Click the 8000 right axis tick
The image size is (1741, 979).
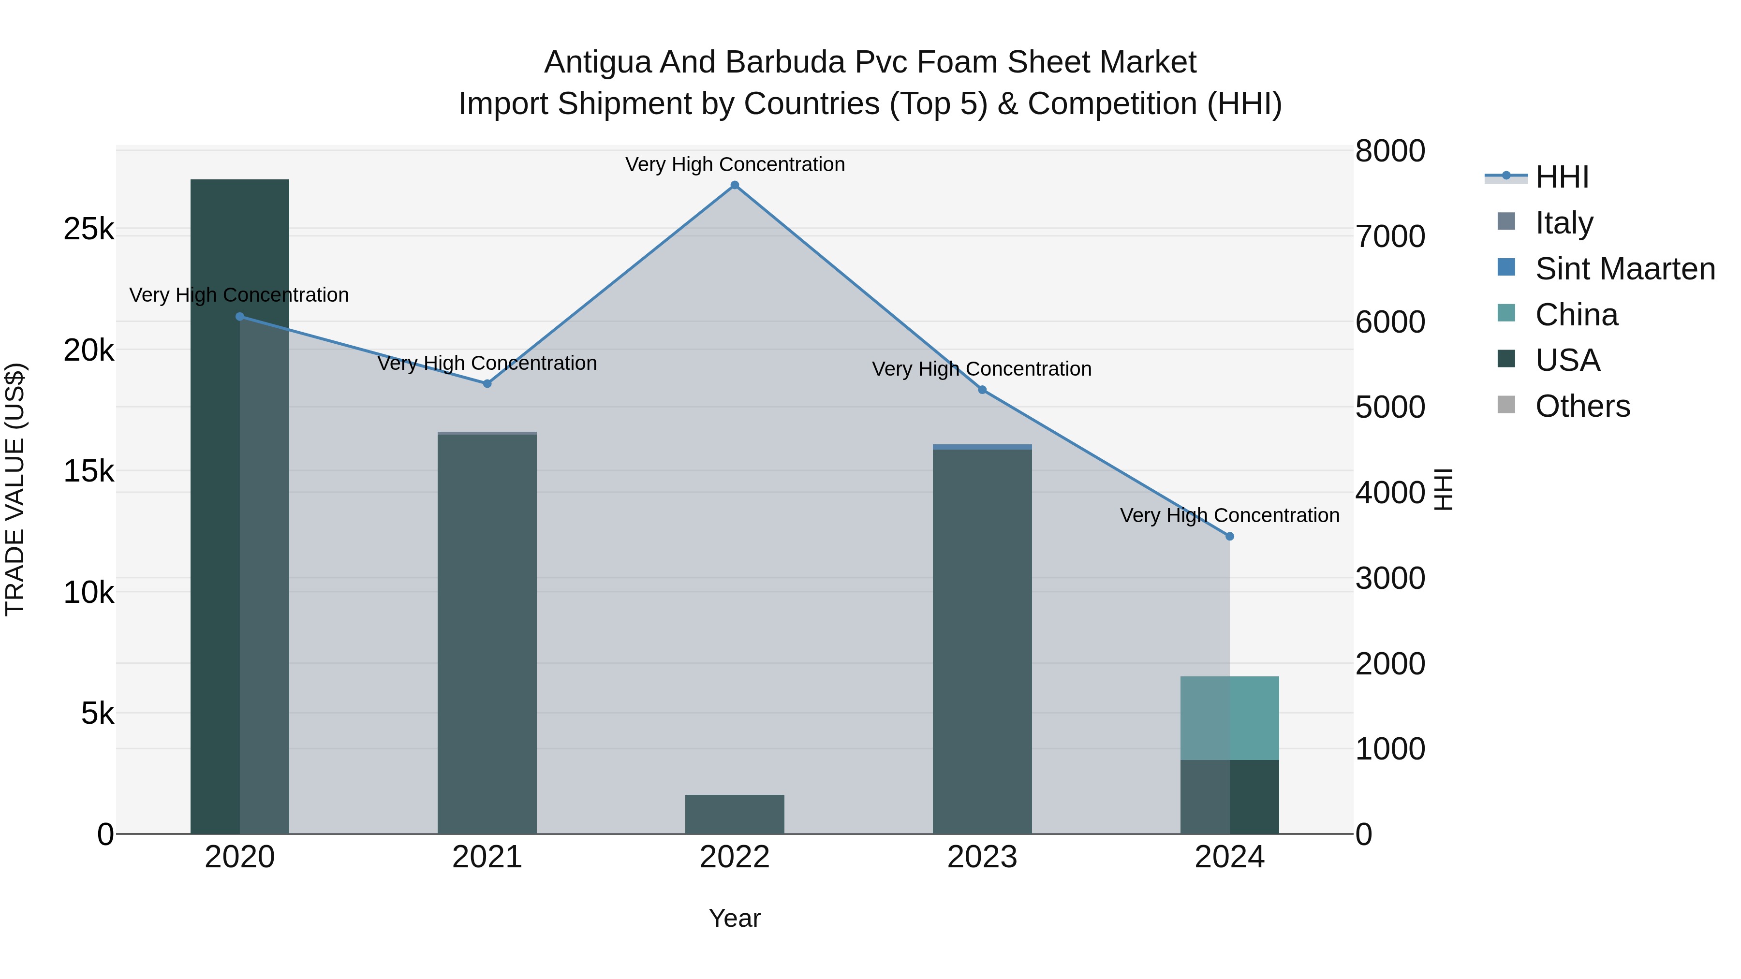(1391, 151)
